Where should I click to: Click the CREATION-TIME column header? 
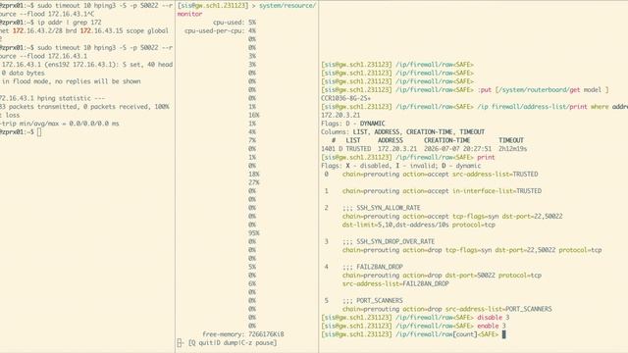447,140
